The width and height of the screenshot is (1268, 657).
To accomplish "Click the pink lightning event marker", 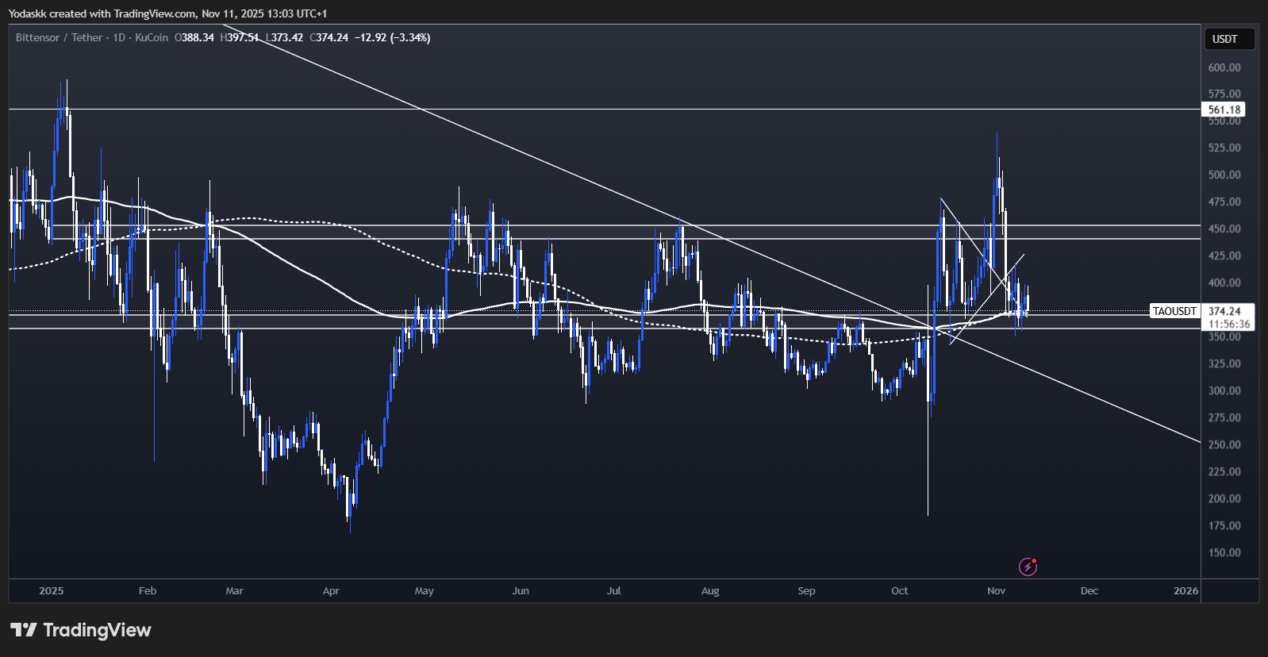I will [x=1028, y=567].
